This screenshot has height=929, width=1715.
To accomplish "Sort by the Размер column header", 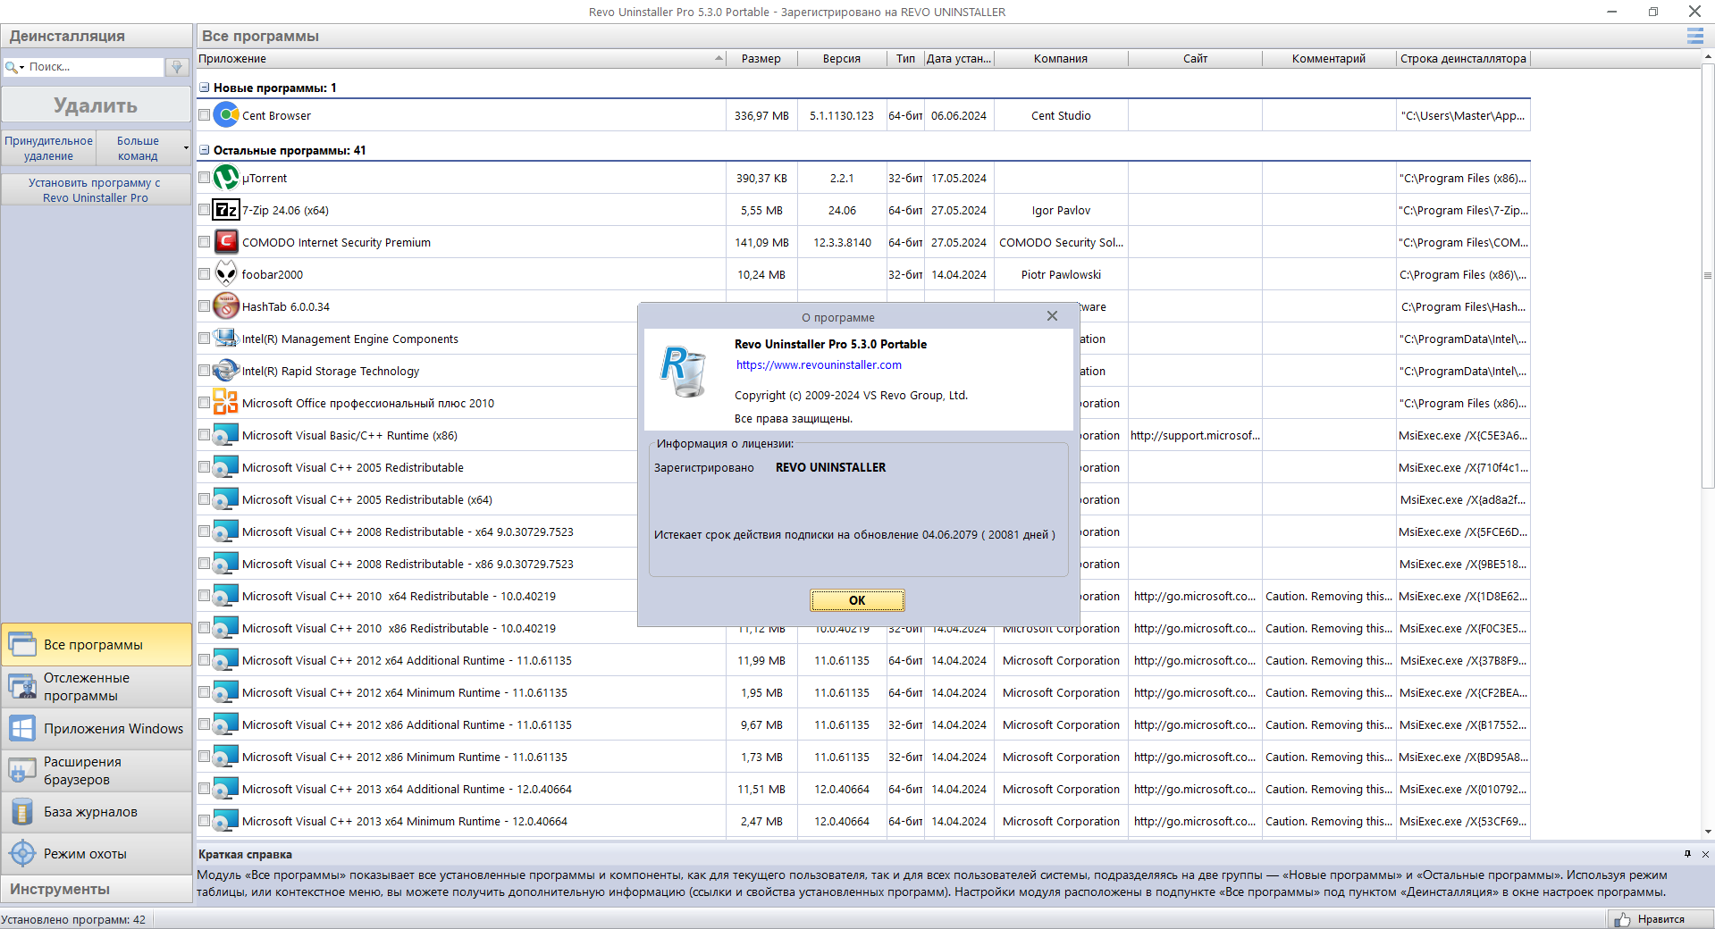I will point(761,59).
